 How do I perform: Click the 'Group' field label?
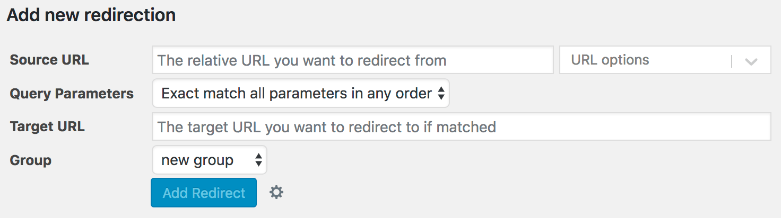coord(31,160)
